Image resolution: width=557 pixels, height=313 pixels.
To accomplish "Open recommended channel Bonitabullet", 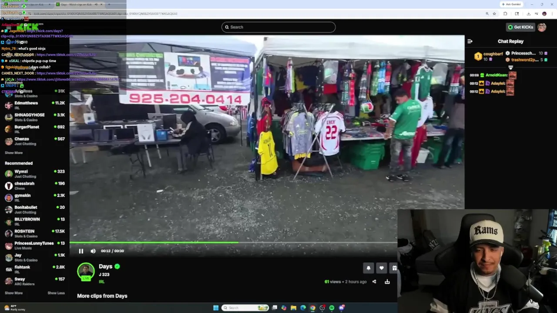I will click(35, 210).
